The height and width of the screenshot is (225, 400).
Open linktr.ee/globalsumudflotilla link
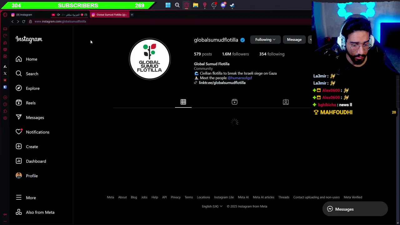[222, 83]
